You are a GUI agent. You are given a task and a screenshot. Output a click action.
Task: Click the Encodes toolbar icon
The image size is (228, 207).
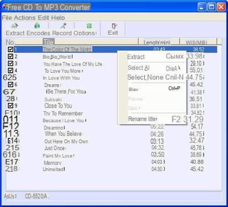37,26
